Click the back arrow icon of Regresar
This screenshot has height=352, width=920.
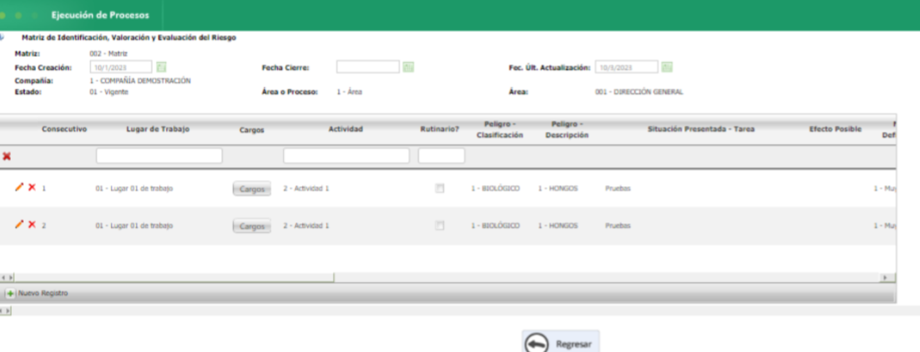[537, 344]
